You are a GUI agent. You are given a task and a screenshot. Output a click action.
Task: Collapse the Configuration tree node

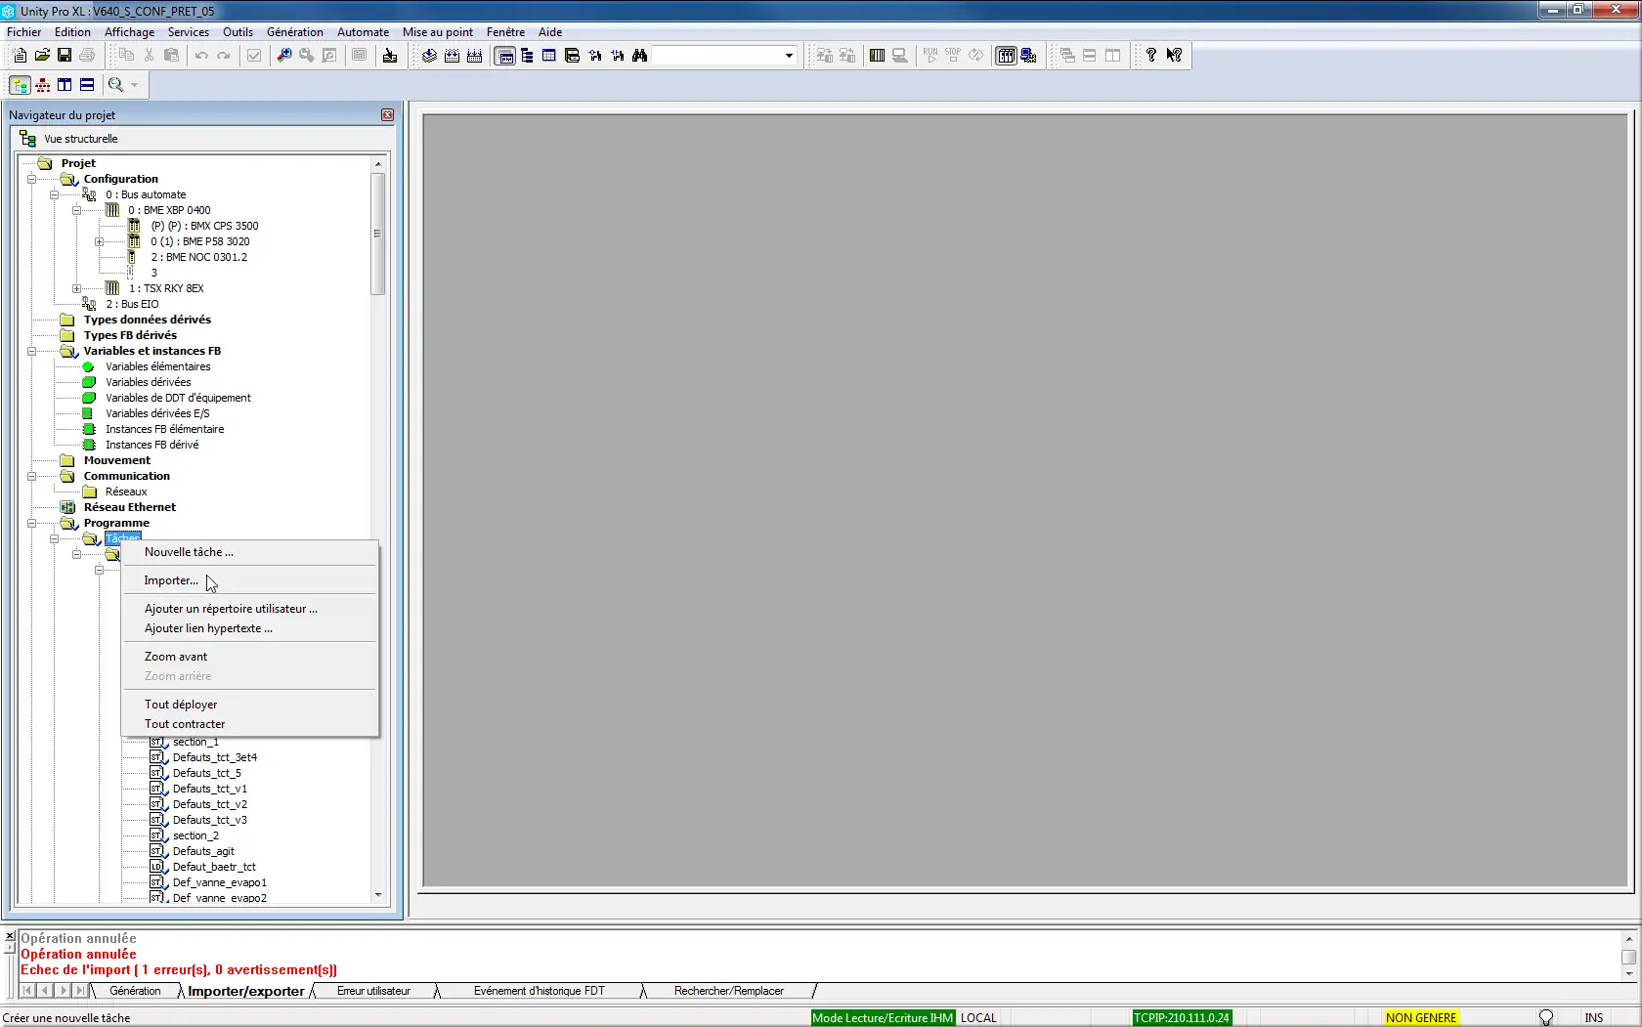coord(32,179)
